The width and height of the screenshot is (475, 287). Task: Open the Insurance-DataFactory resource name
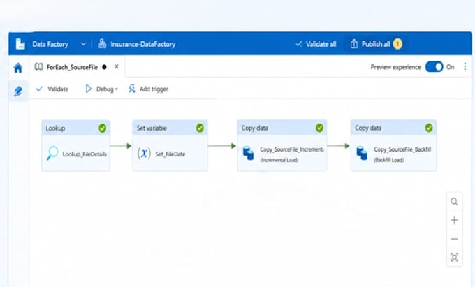(x=143, y=44)
